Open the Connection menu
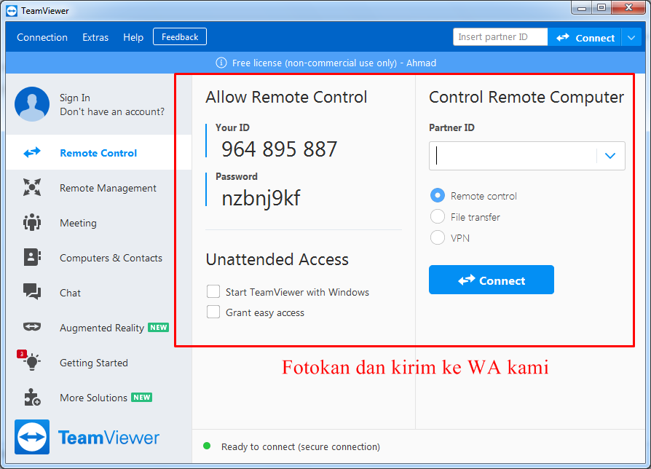 pos(42,37)
